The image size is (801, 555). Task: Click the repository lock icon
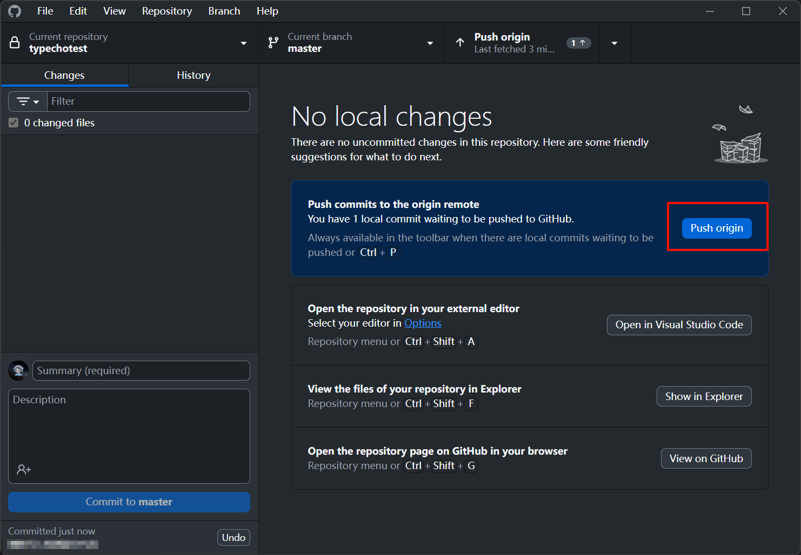coord(15,43)
